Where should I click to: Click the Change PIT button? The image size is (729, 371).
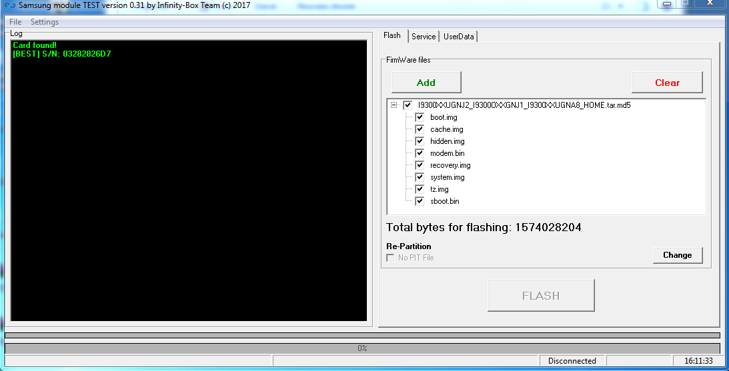tap(678, 255)
